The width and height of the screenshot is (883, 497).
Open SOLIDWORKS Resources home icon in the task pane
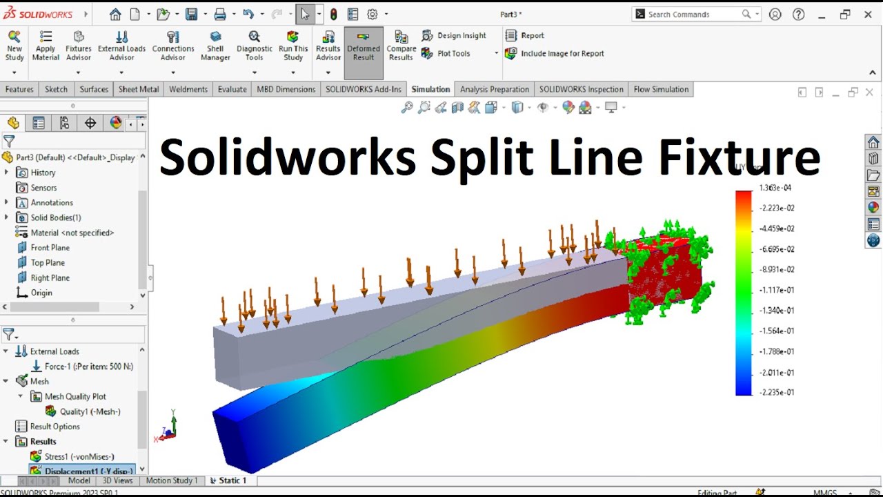(873, 142)
